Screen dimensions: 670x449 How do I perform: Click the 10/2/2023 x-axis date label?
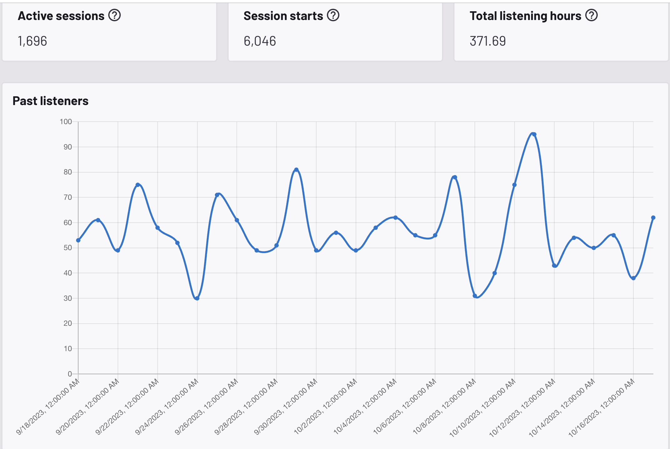325,406
